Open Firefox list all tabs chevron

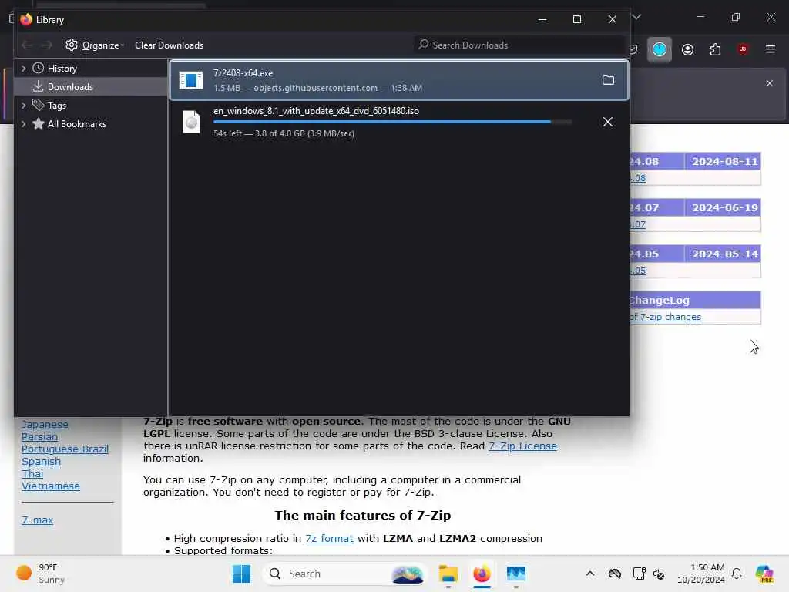coord(636,17)
